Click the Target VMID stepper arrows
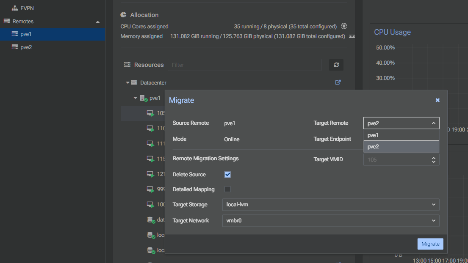The height and width of the screenshot is (263, 468). [x=433, y=160]
